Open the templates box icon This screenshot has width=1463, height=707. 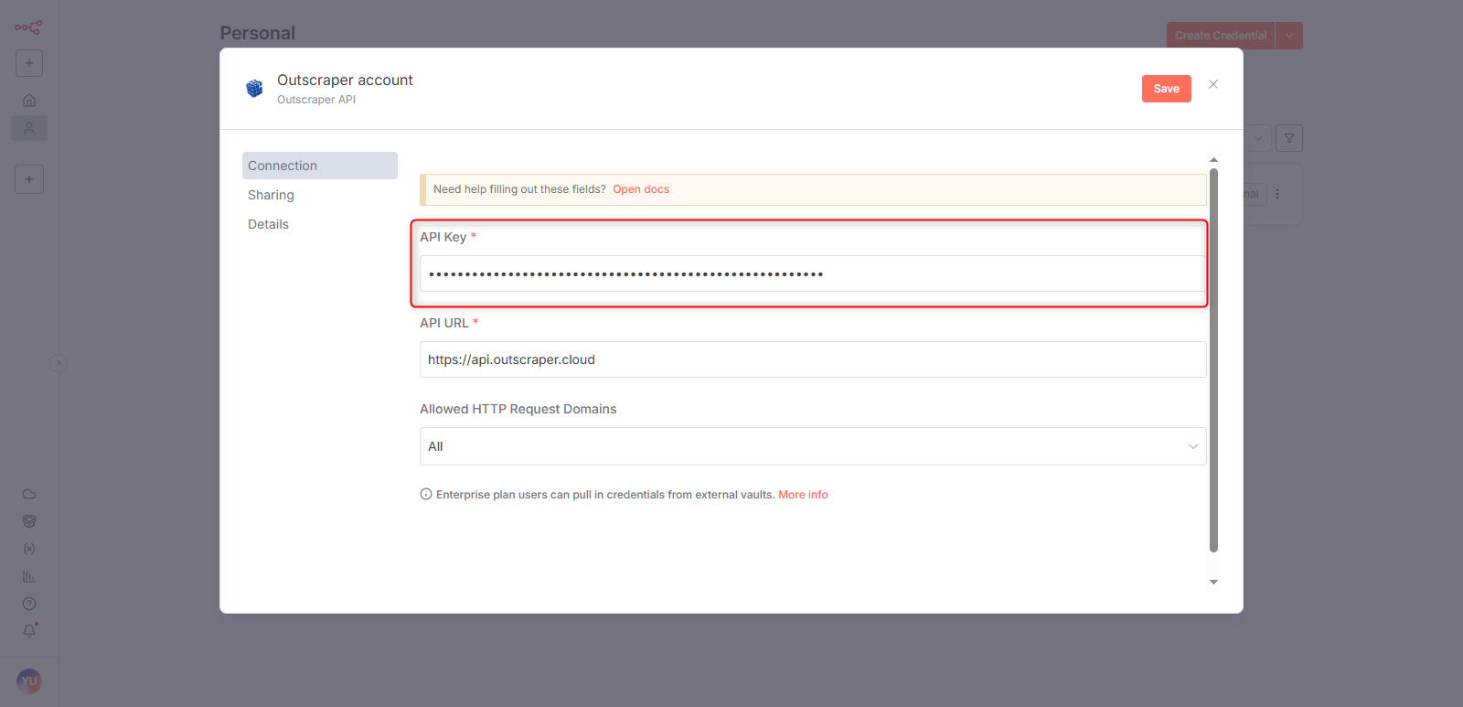[29, 521]
